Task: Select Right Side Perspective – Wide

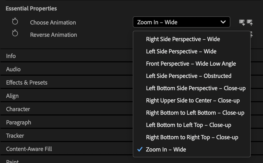Action: 183,39
